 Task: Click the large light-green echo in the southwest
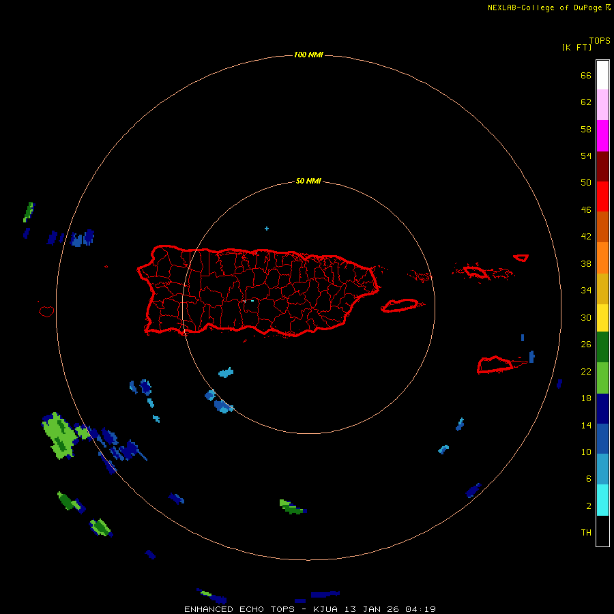59,435
